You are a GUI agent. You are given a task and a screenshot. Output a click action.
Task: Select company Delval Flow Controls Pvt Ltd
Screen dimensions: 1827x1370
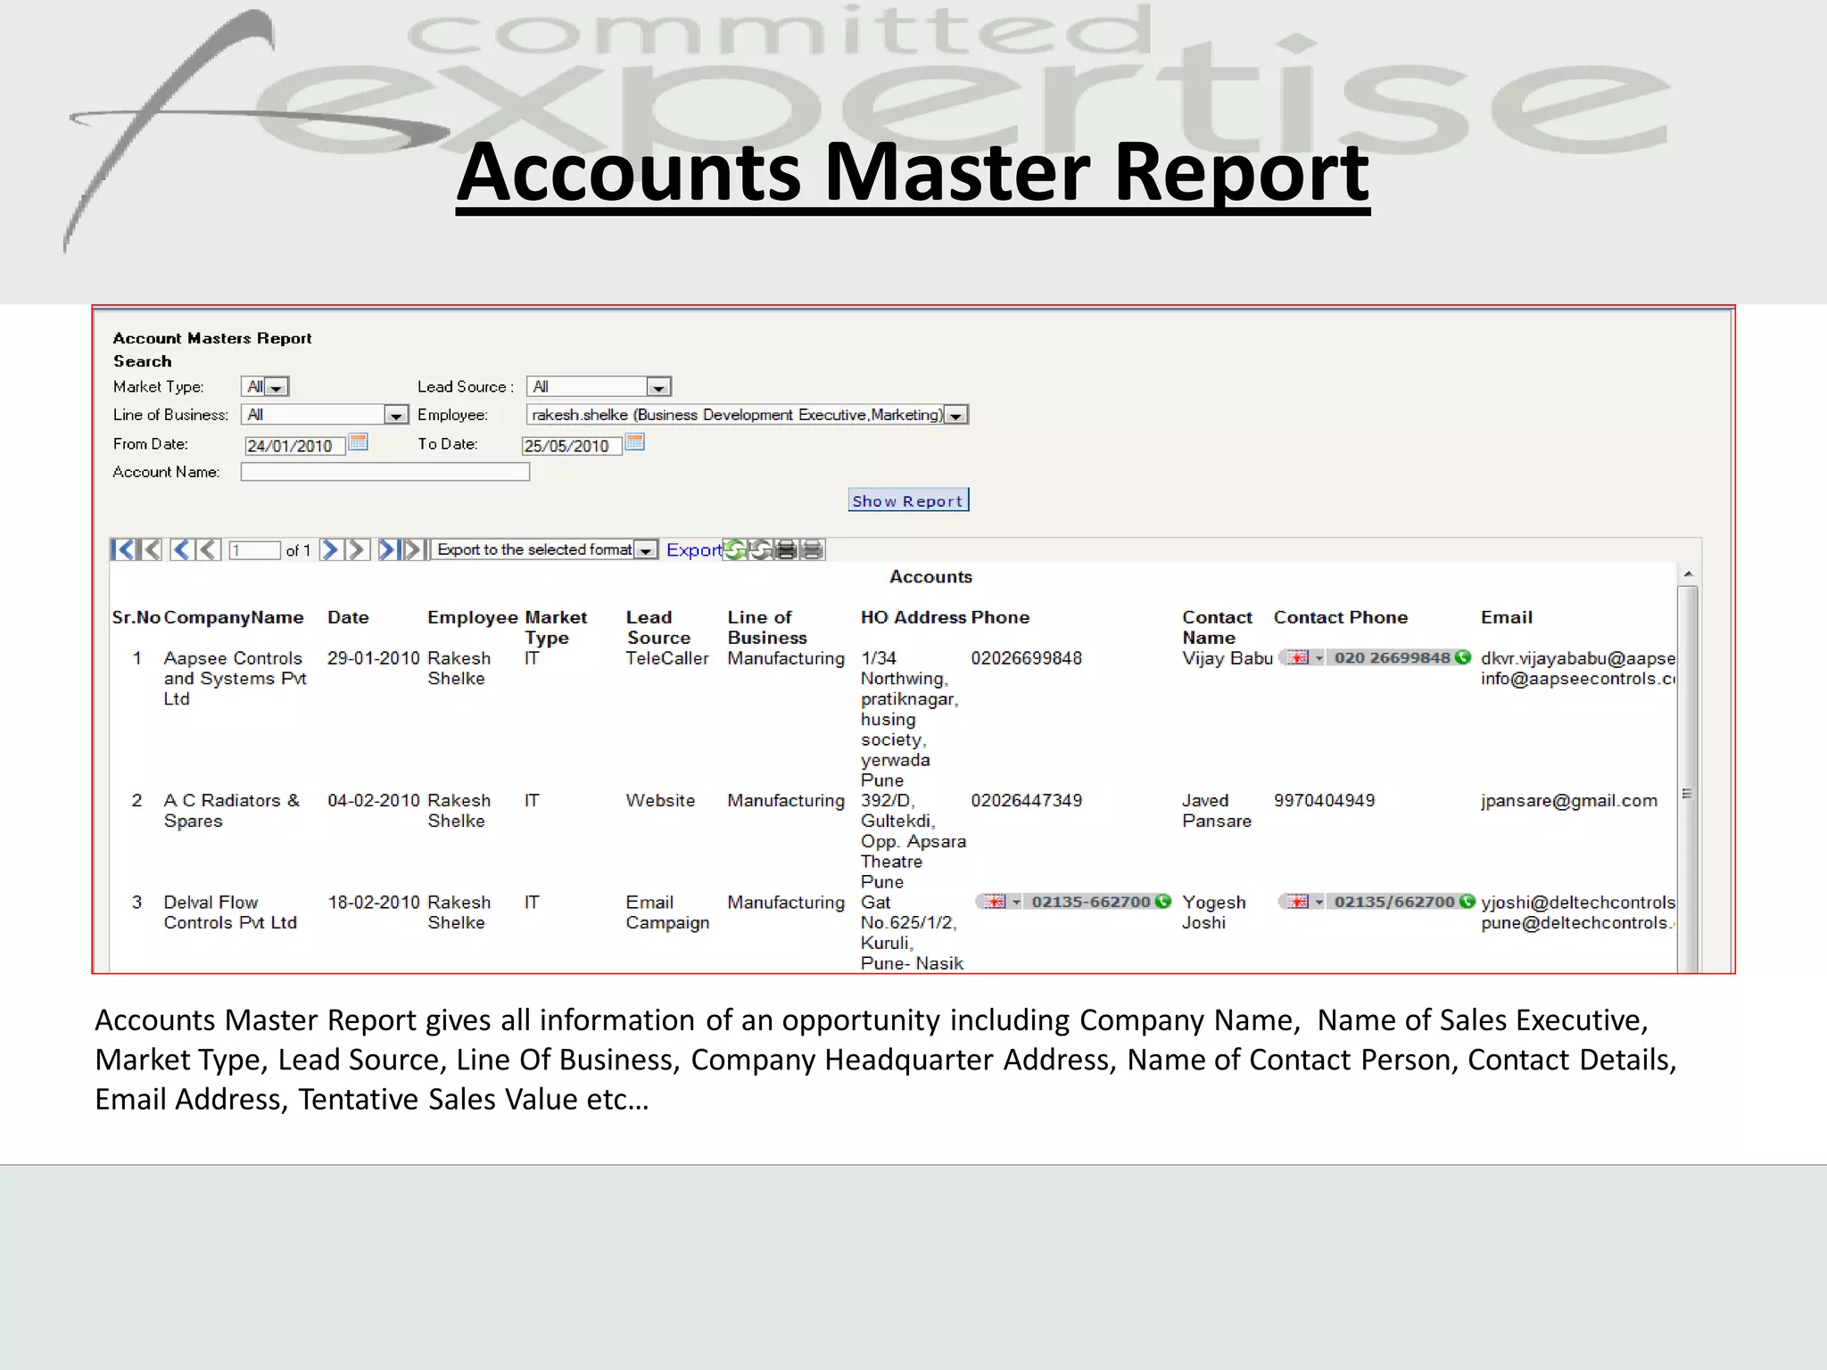click(x=230, y=912)
